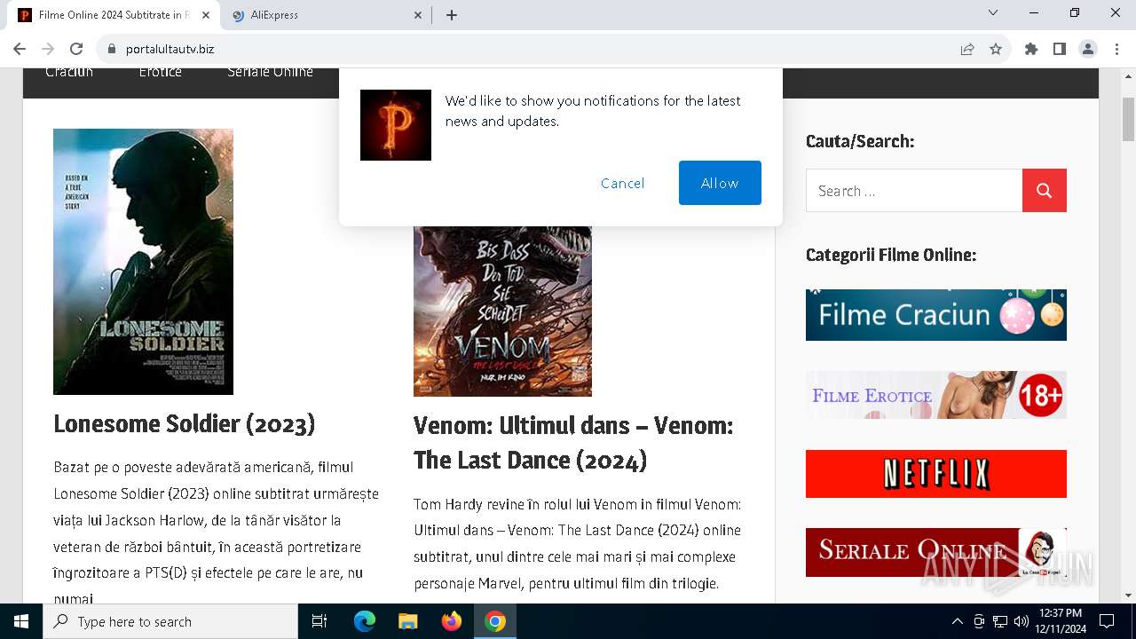This screenshot has width=1136, height=639.
Task: Click the address bar URL
Action: (x=170, y=49)
